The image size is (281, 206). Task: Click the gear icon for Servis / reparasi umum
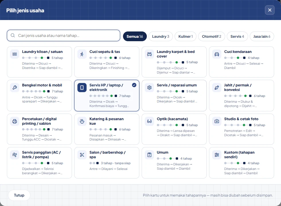coord(149,88)
